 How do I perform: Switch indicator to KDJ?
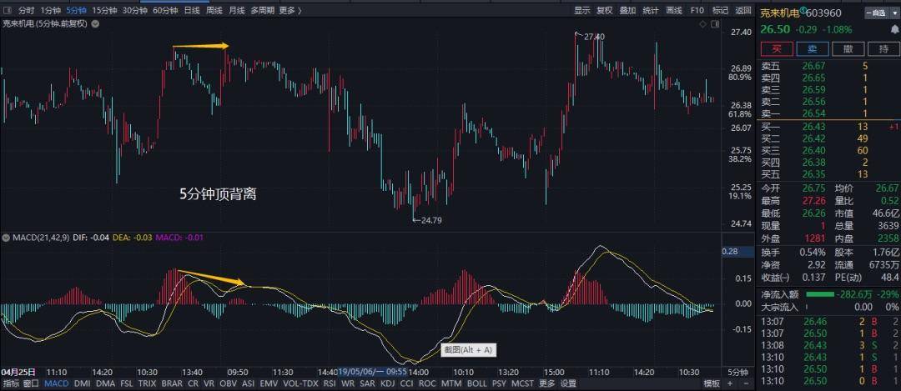click(388, 383)
